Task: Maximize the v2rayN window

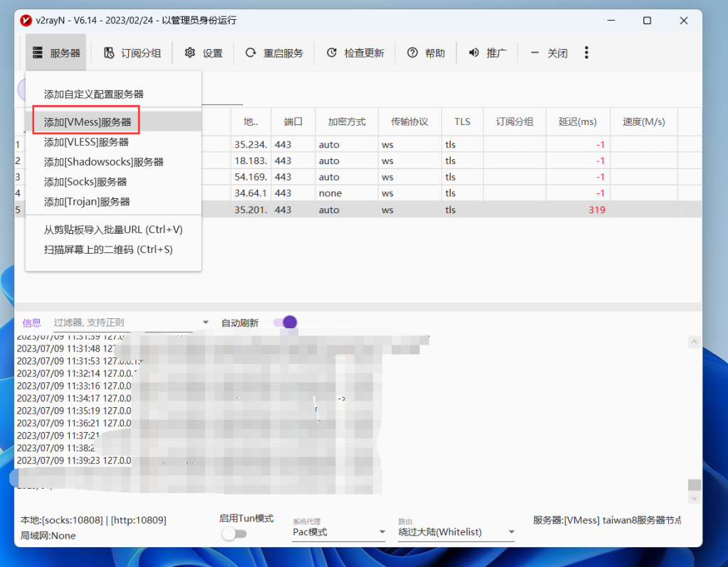Action: coord(647,21)
